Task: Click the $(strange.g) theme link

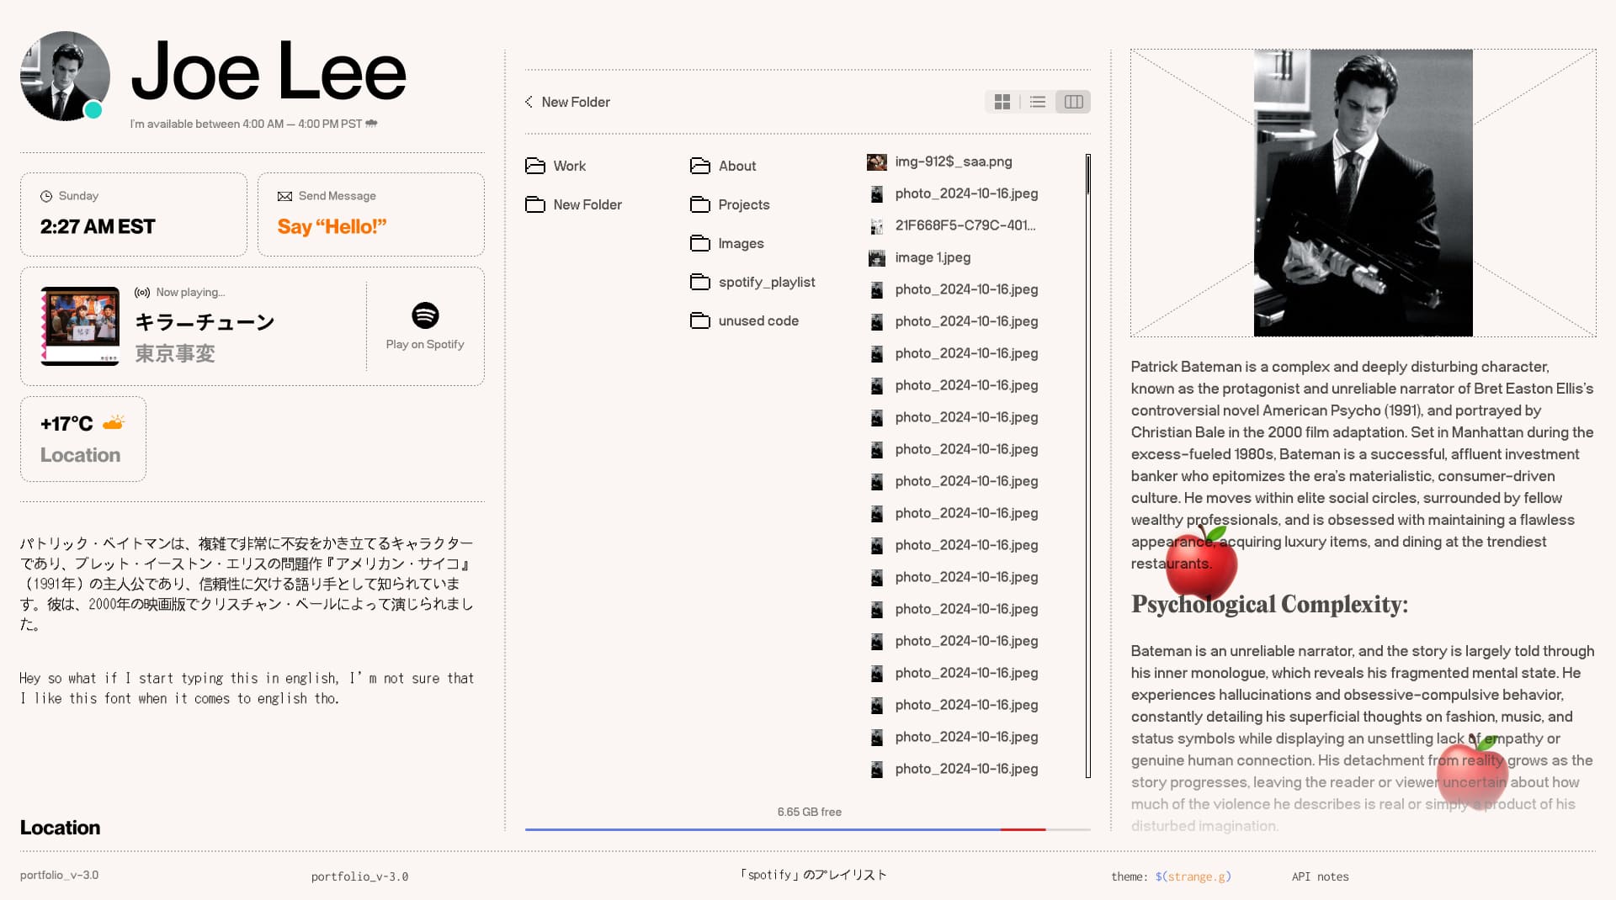Action: coord(1193,876)
